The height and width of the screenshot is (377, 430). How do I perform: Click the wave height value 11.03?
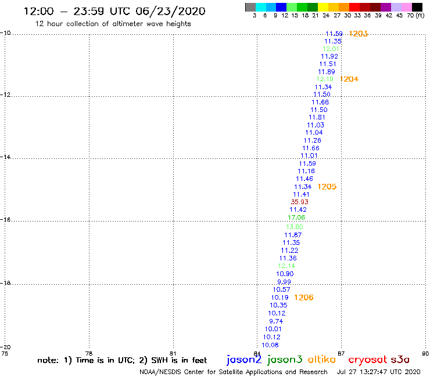coord(316,125)
